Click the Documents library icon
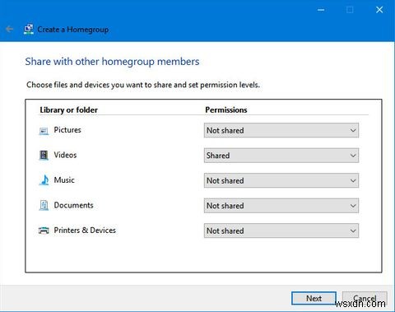 pyautogui.click(x=44, y=205)
